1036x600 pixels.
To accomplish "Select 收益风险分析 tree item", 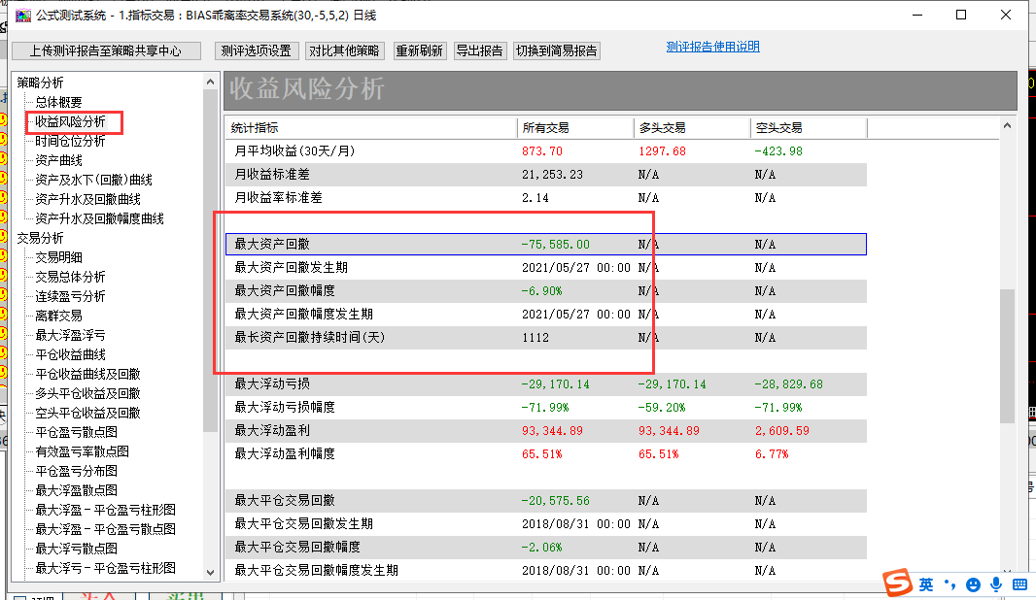I will pos(70,121).
